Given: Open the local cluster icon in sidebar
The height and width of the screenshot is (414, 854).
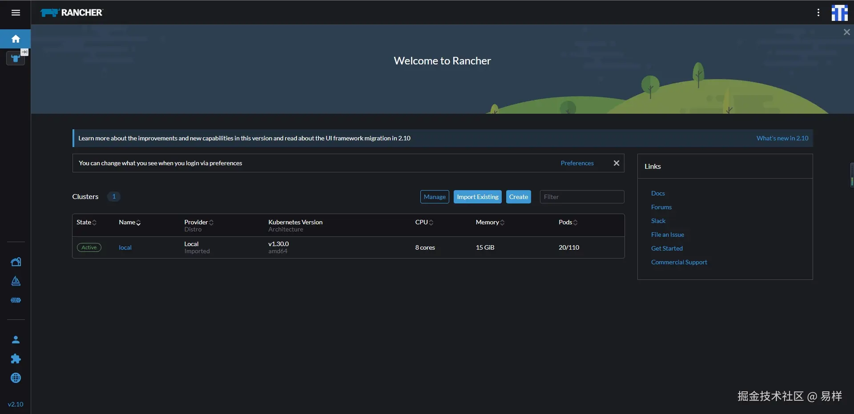Looking at the screenshot, I should 15,59.
